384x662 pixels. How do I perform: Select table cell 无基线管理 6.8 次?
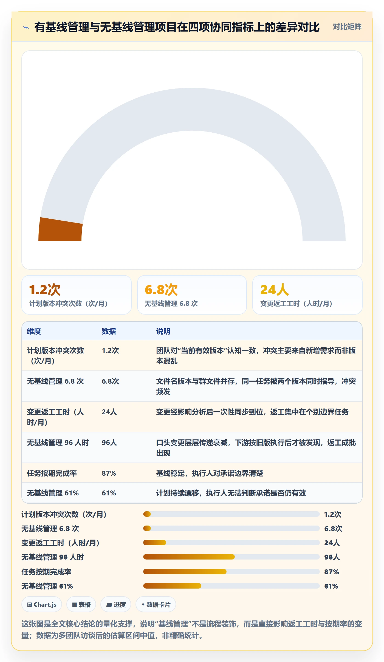tap(55, 381)
